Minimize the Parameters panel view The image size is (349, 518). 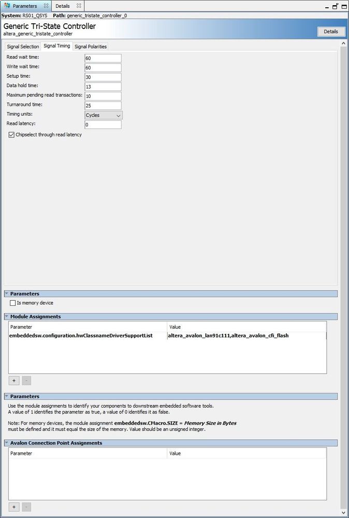tap(327, 7)
